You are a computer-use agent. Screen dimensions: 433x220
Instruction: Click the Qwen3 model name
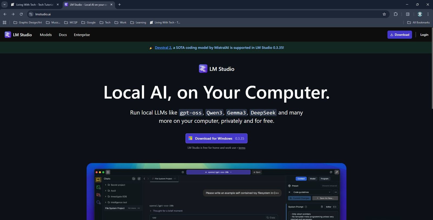point(214,113)
